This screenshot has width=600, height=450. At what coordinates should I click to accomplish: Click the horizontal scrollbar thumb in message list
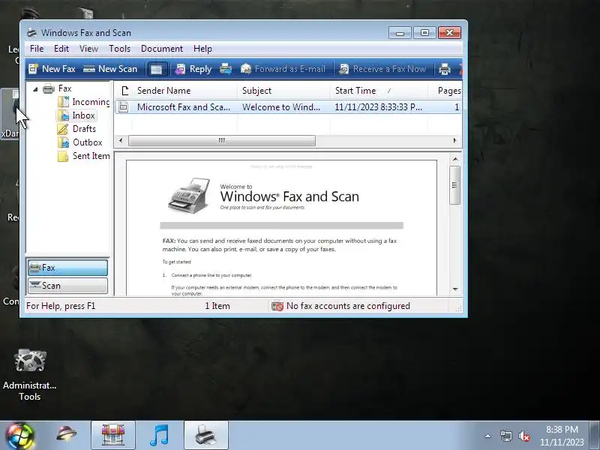pos(222,140)
